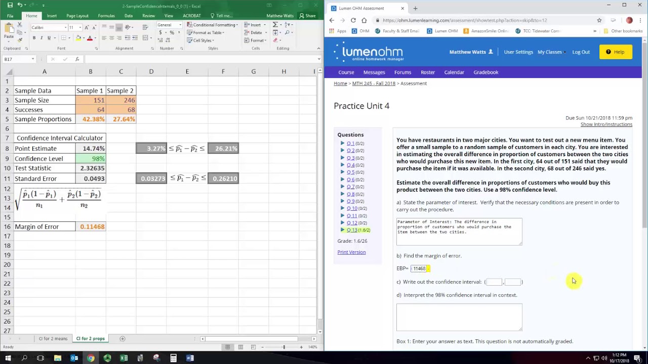Viewport: 648px width, 364px height.
Task: Go back in Chrome browser
Action: pyautogui.click(x=332, y=20)
